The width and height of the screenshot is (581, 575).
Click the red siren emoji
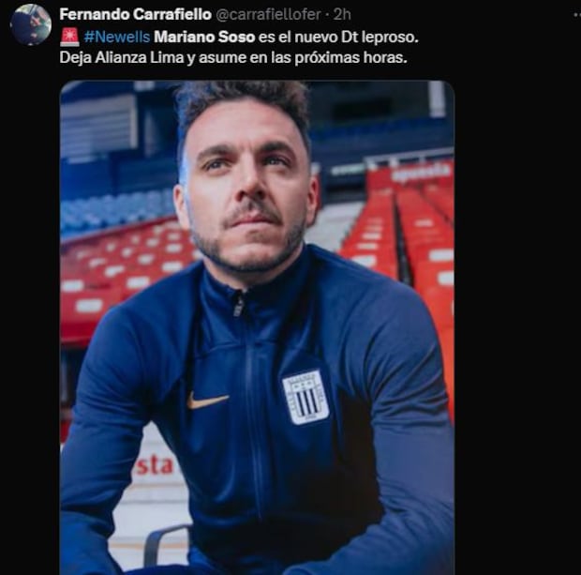[x=69, y=38]
